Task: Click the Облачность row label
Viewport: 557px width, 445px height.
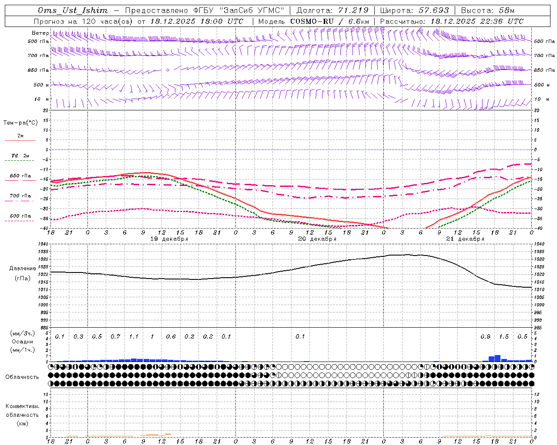Action: (x=22, y=377)
